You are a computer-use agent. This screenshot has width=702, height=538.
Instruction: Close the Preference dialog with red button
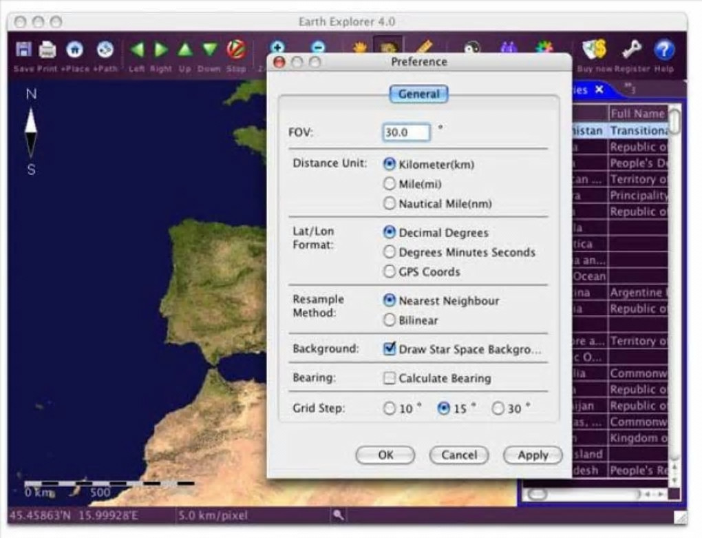(279, 62)
